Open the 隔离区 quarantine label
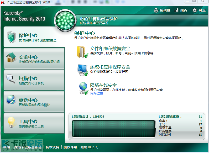Image resolution: width=209 pixels, height=153 pixels. 165,10
